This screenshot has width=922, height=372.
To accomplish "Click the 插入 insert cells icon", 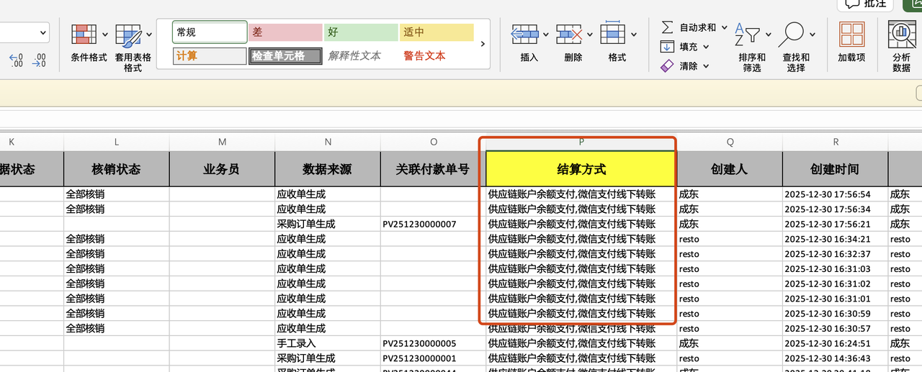I will (x=525, y=34).
